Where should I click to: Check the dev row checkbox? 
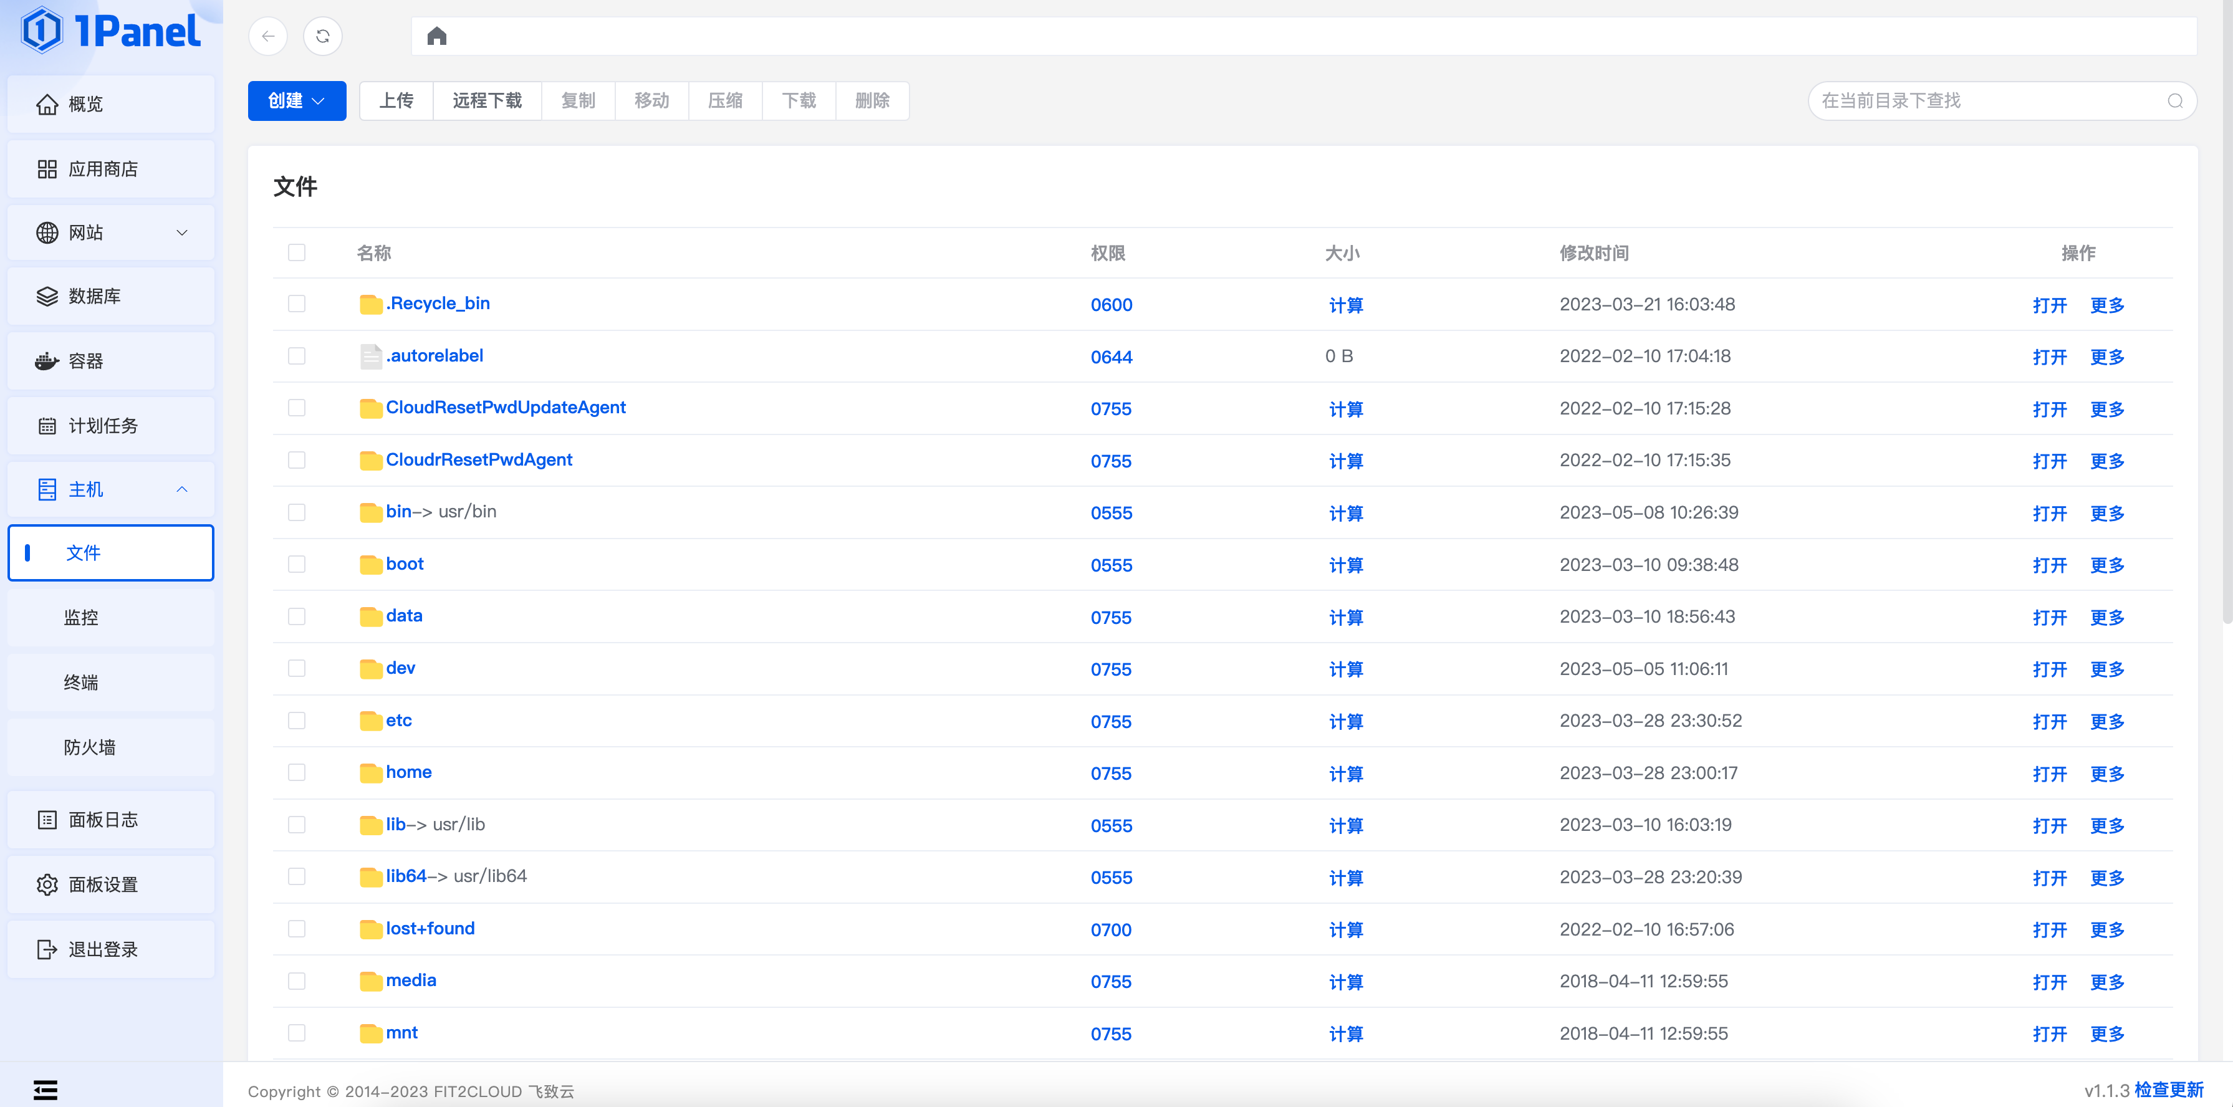(297, 668)
